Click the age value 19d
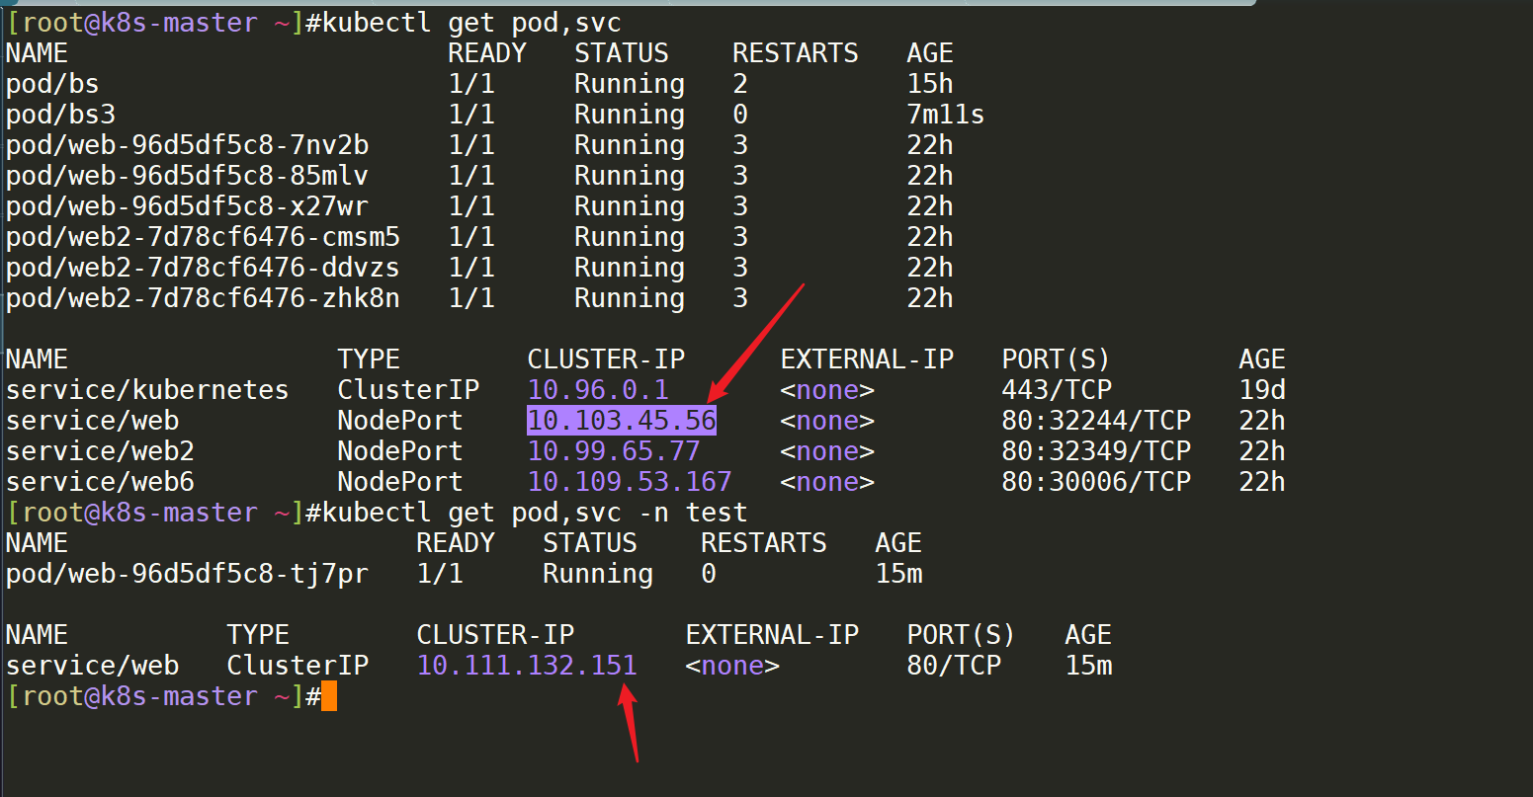The width and height of the screenshot is (1533, 797). pyautogui.click(x=1262, y=390)
